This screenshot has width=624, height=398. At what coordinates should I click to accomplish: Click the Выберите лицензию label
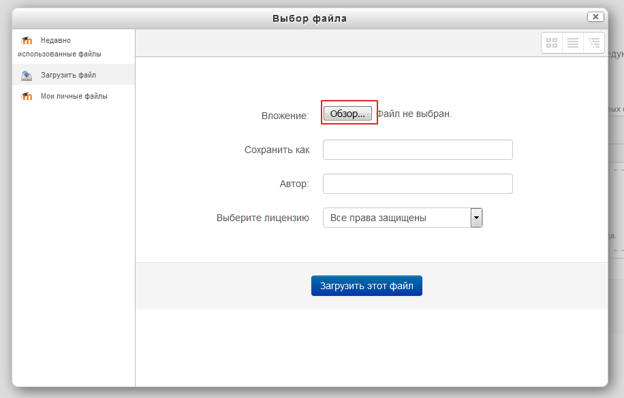263,218
